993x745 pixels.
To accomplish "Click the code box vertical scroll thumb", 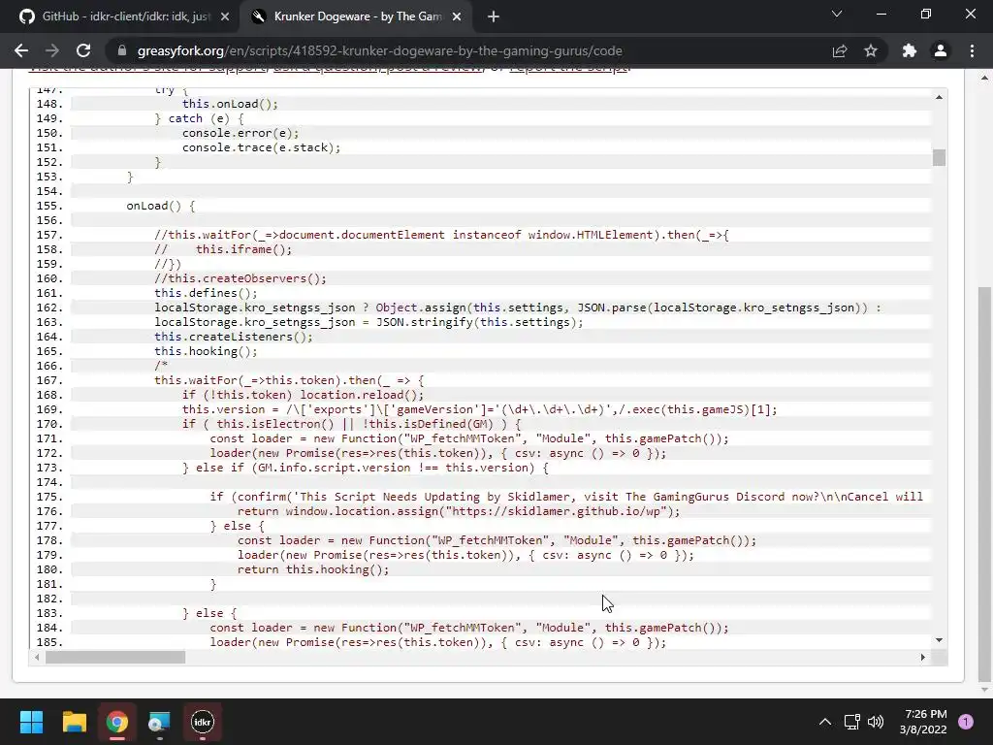I will (939, 157).
